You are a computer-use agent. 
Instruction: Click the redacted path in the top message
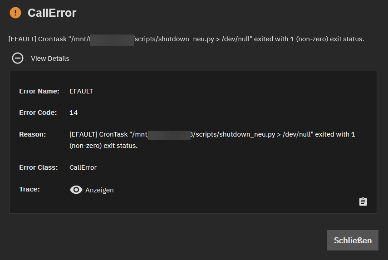[112, 39]
